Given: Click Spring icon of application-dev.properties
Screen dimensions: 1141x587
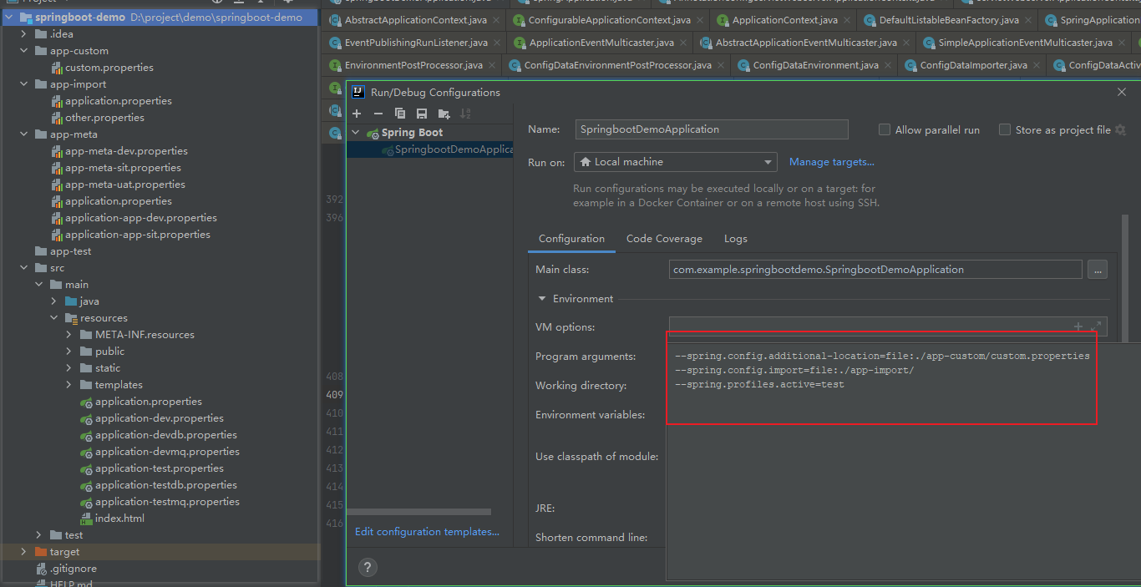Looking at the screenshot, I should click(86, 418).
